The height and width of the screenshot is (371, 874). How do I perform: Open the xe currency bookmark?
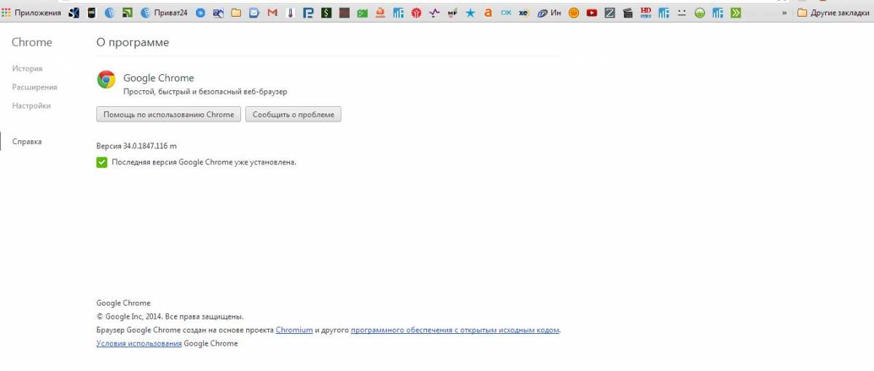[524, 12]
